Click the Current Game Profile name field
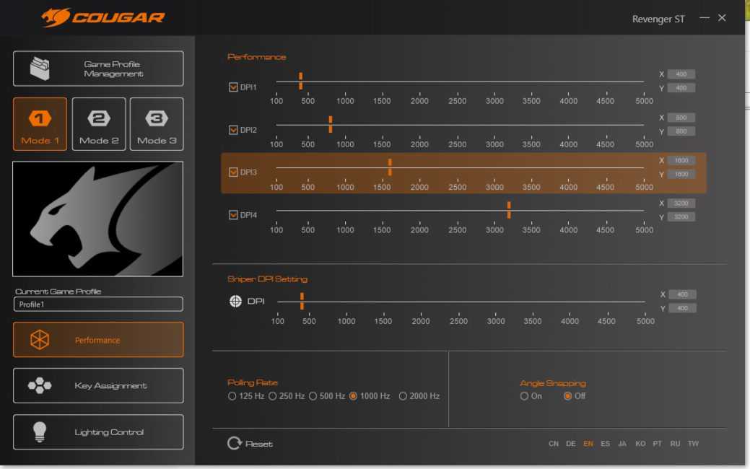The width and height of the screenshot is (750, 469). point(98,304)
